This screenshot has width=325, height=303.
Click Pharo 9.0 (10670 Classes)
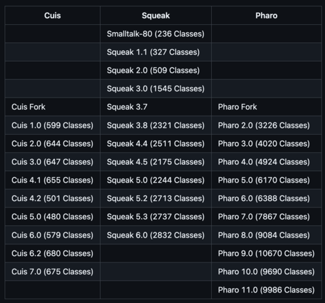pos(266,253)
